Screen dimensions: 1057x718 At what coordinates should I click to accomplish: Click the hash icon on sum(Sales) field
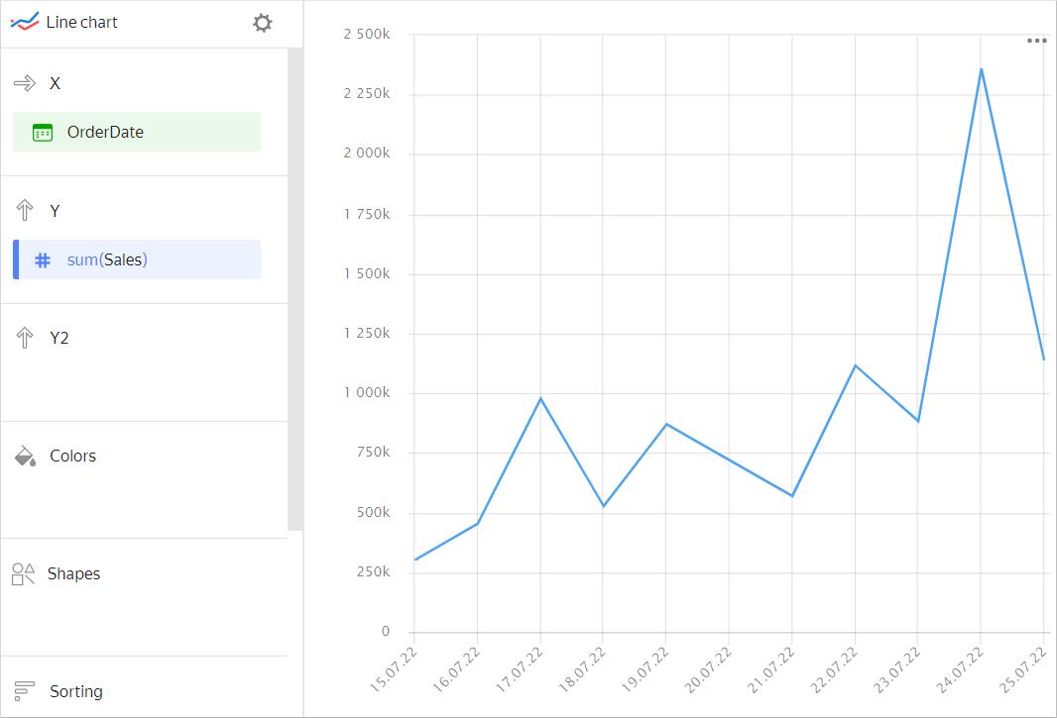tap(43, 260)
